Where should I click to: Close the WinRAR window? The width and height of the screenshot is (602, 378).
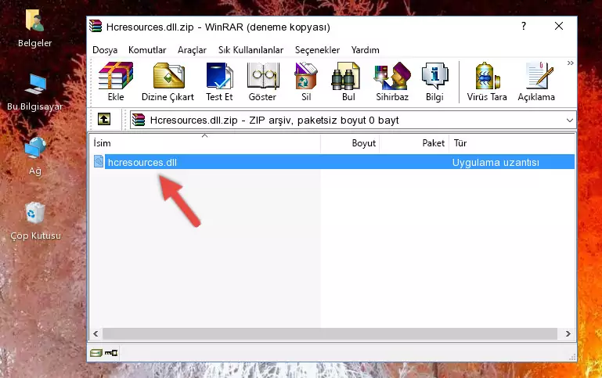(559, 26)
